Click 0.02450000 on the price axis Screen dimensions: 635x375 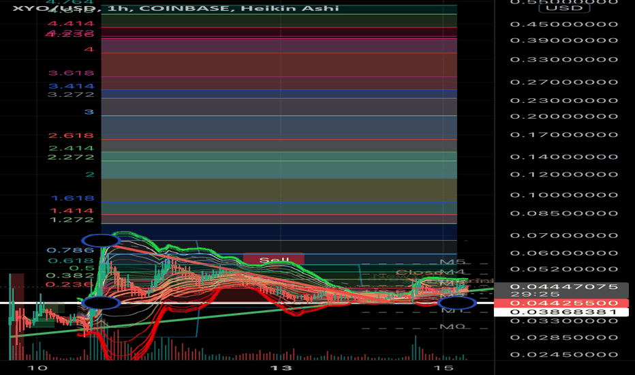564,355
